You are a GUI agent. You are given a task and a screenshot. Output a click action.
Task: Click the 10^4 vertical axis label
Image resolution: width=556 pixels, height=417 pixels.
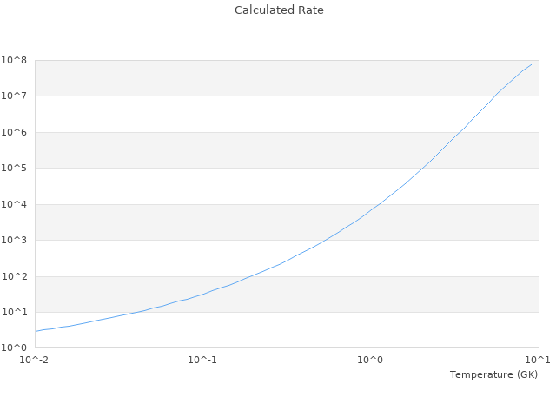16,204
